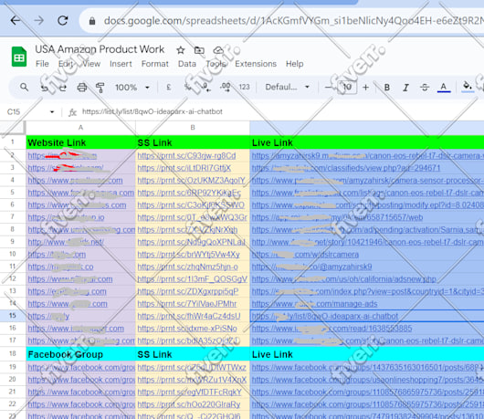The height and width of the screenshot is (419, 484).
Task: Check the cloud document status icon
Action: [x=218, y=50]
